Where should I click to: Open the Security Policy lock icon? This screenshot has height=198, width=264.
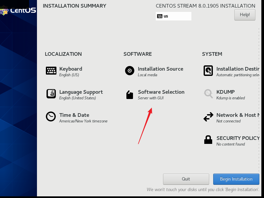click(x=208, y=140)
